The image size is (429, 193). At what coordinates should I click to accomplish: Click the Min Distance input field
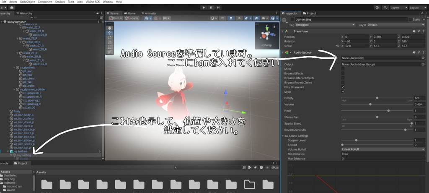tap(383, 154)
